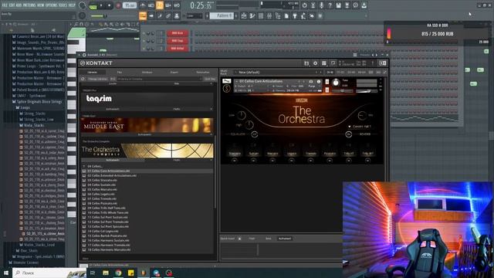Image resolution: width=494 pixels, height=278 pixels.
Task: Click the floppy disk save icon in FL toolbar
Action: click(338, 5)
